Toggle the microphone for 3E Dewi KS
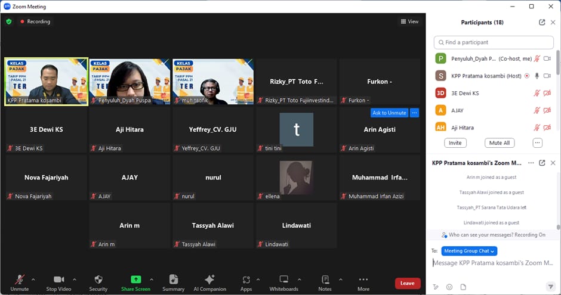 pyautogui.click(x=537, y=93)
